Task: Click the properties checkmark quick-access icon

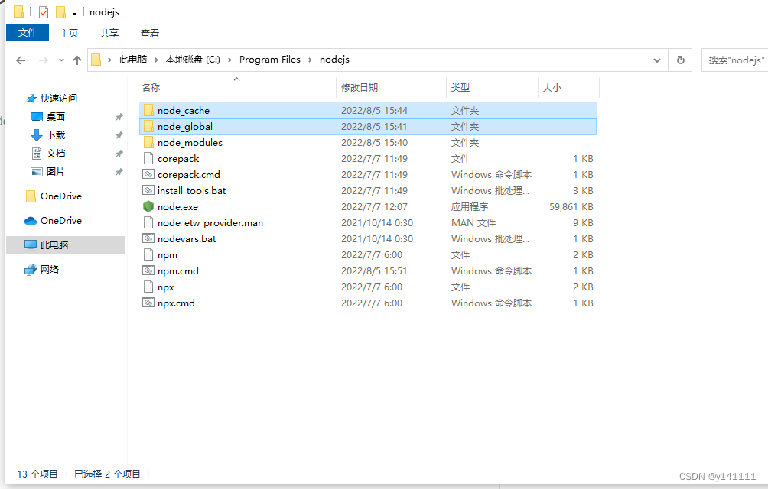Action: pyautogui.click(x=44, y=11)
